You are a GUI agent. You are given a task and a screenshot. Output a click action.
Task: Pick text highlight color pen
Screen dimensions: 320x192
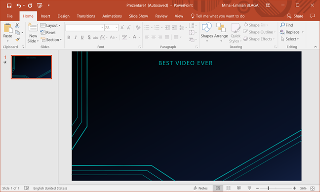(x=124, y=37)
